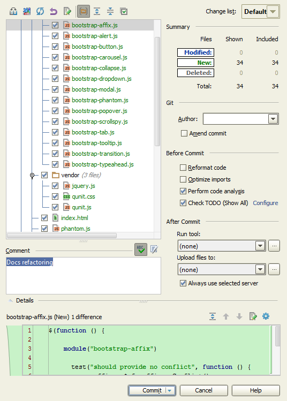
Task: Open the Change list Default dropdown
Action: 260,11
